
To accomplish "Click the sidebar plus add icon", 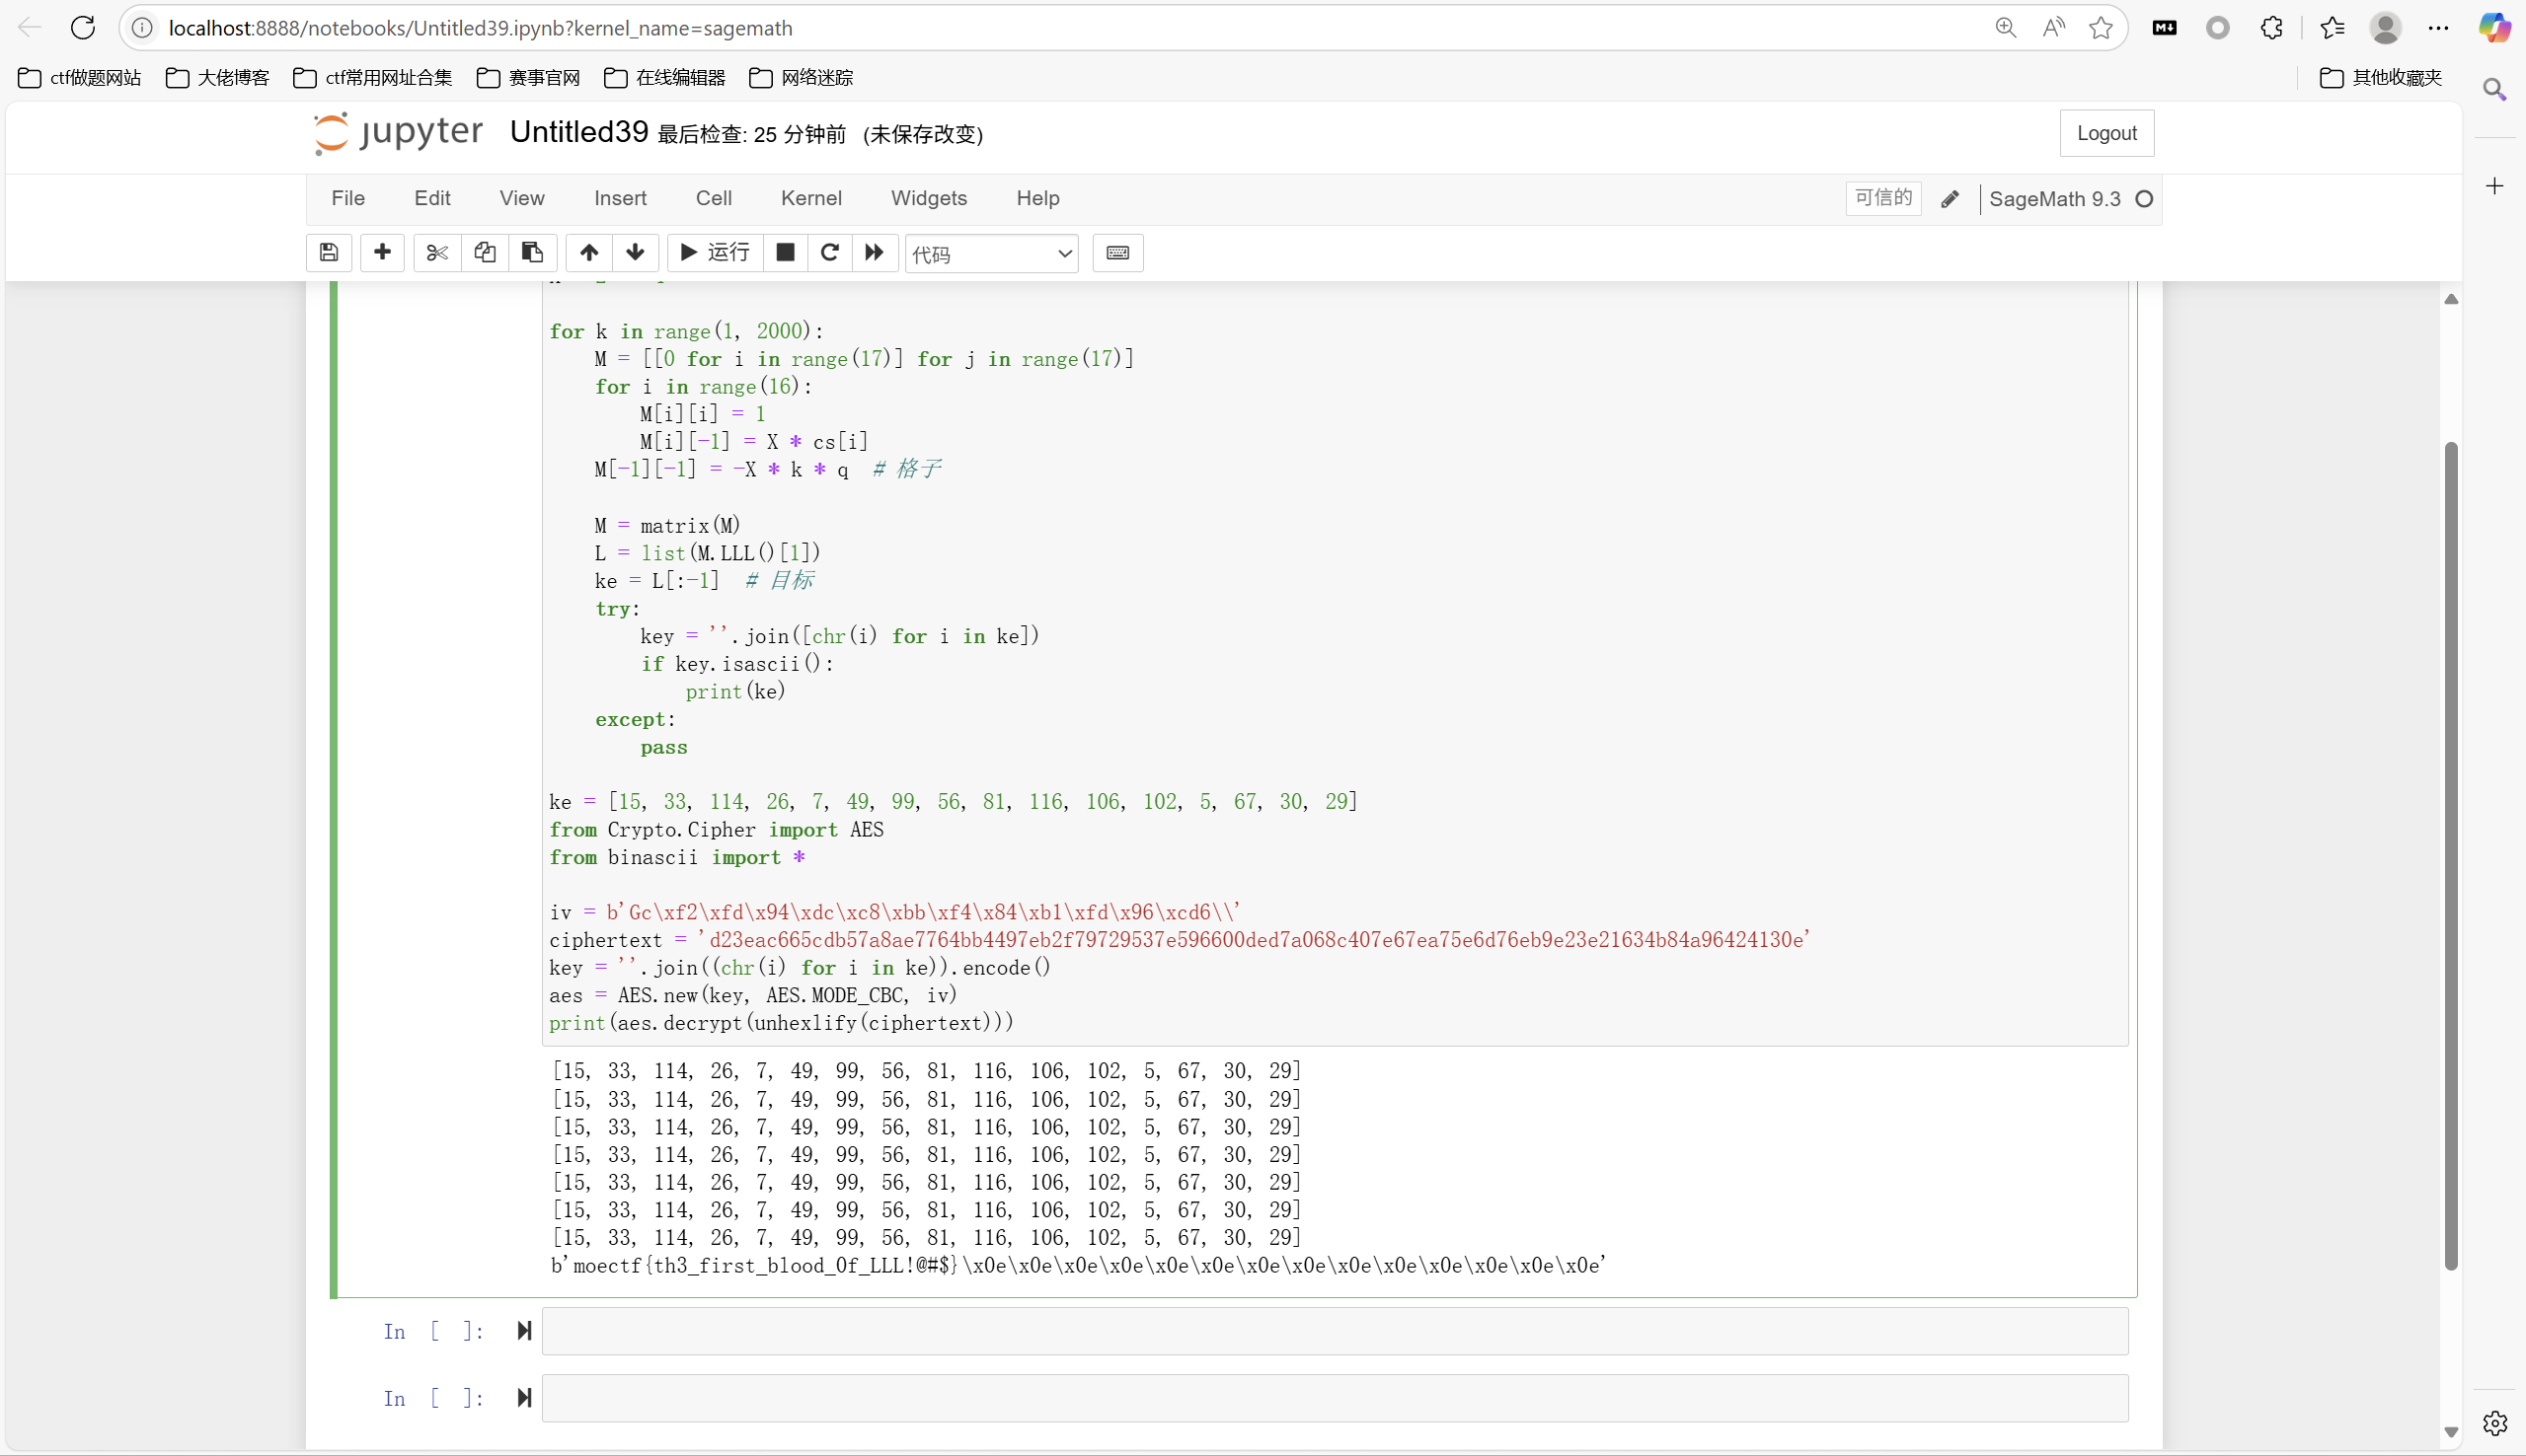I will [x=2495, y=186].
